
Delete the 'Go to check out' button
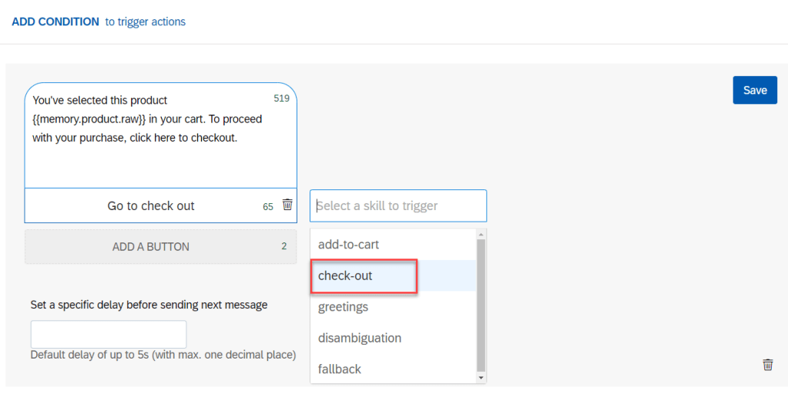click(x=287, y=205)
